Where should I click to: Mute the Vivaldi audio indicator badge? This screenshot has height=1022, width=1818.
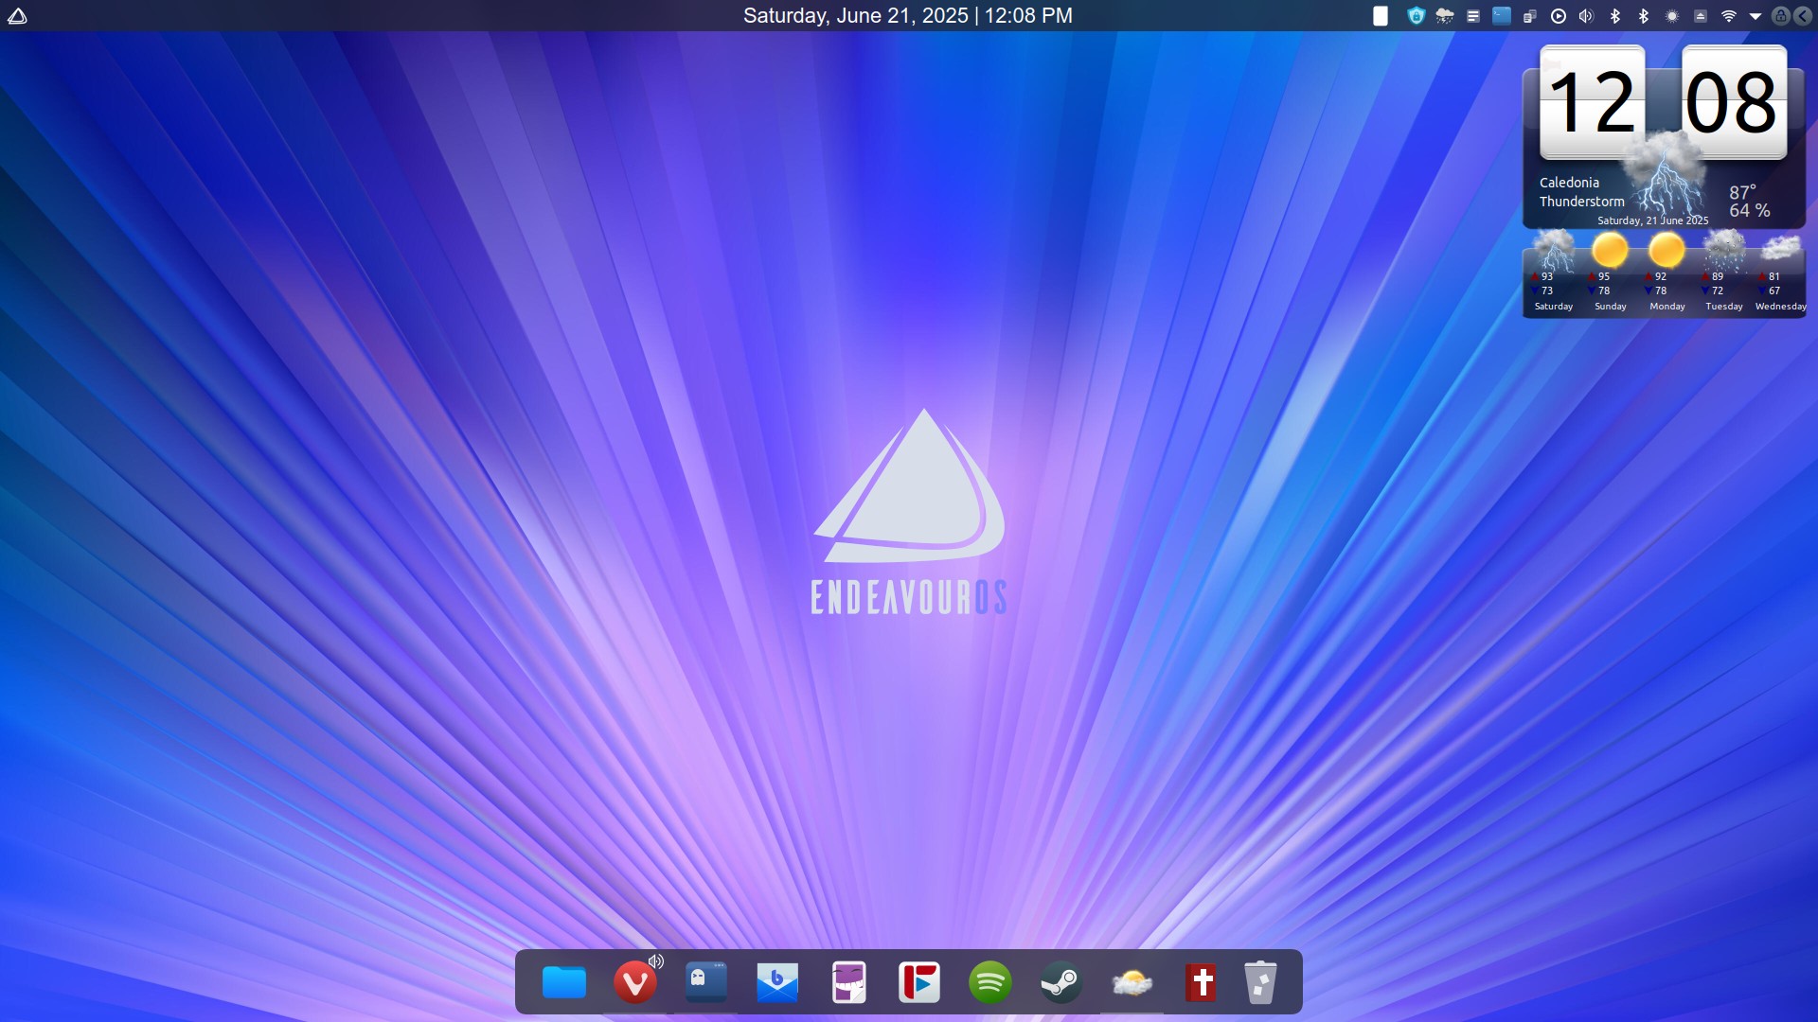click(x=655, y=961)
